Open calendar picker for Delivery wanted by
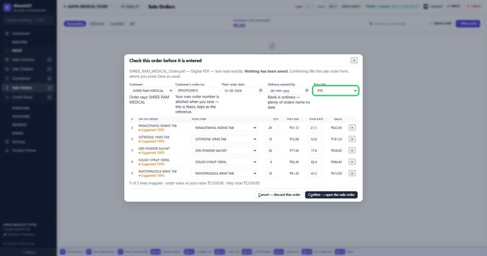The height and width of the screenshot is (256, 487). [x=306, y=90]
